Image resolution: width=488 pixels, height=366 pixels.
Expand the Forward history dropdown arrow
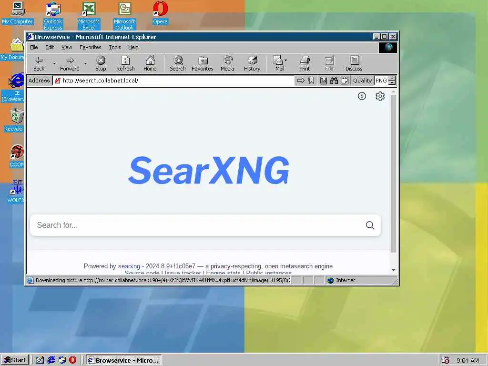click(x=86, y=63)
